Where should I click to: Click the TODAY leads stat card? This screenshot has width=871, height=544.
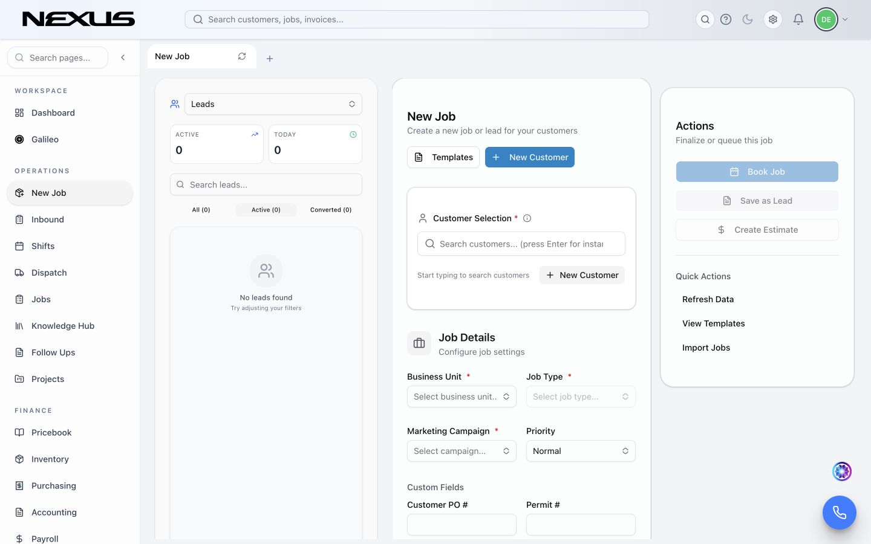[315, 144]
